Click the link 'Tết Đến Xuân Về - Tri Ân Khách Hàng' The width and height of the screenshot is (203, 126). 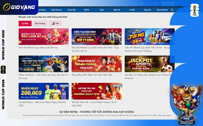[94, 104]
